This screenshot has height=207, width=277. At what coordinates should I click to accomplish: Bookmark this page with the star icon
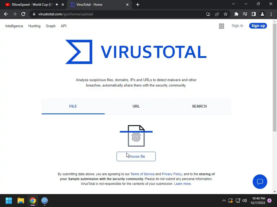tap(226, 14)
